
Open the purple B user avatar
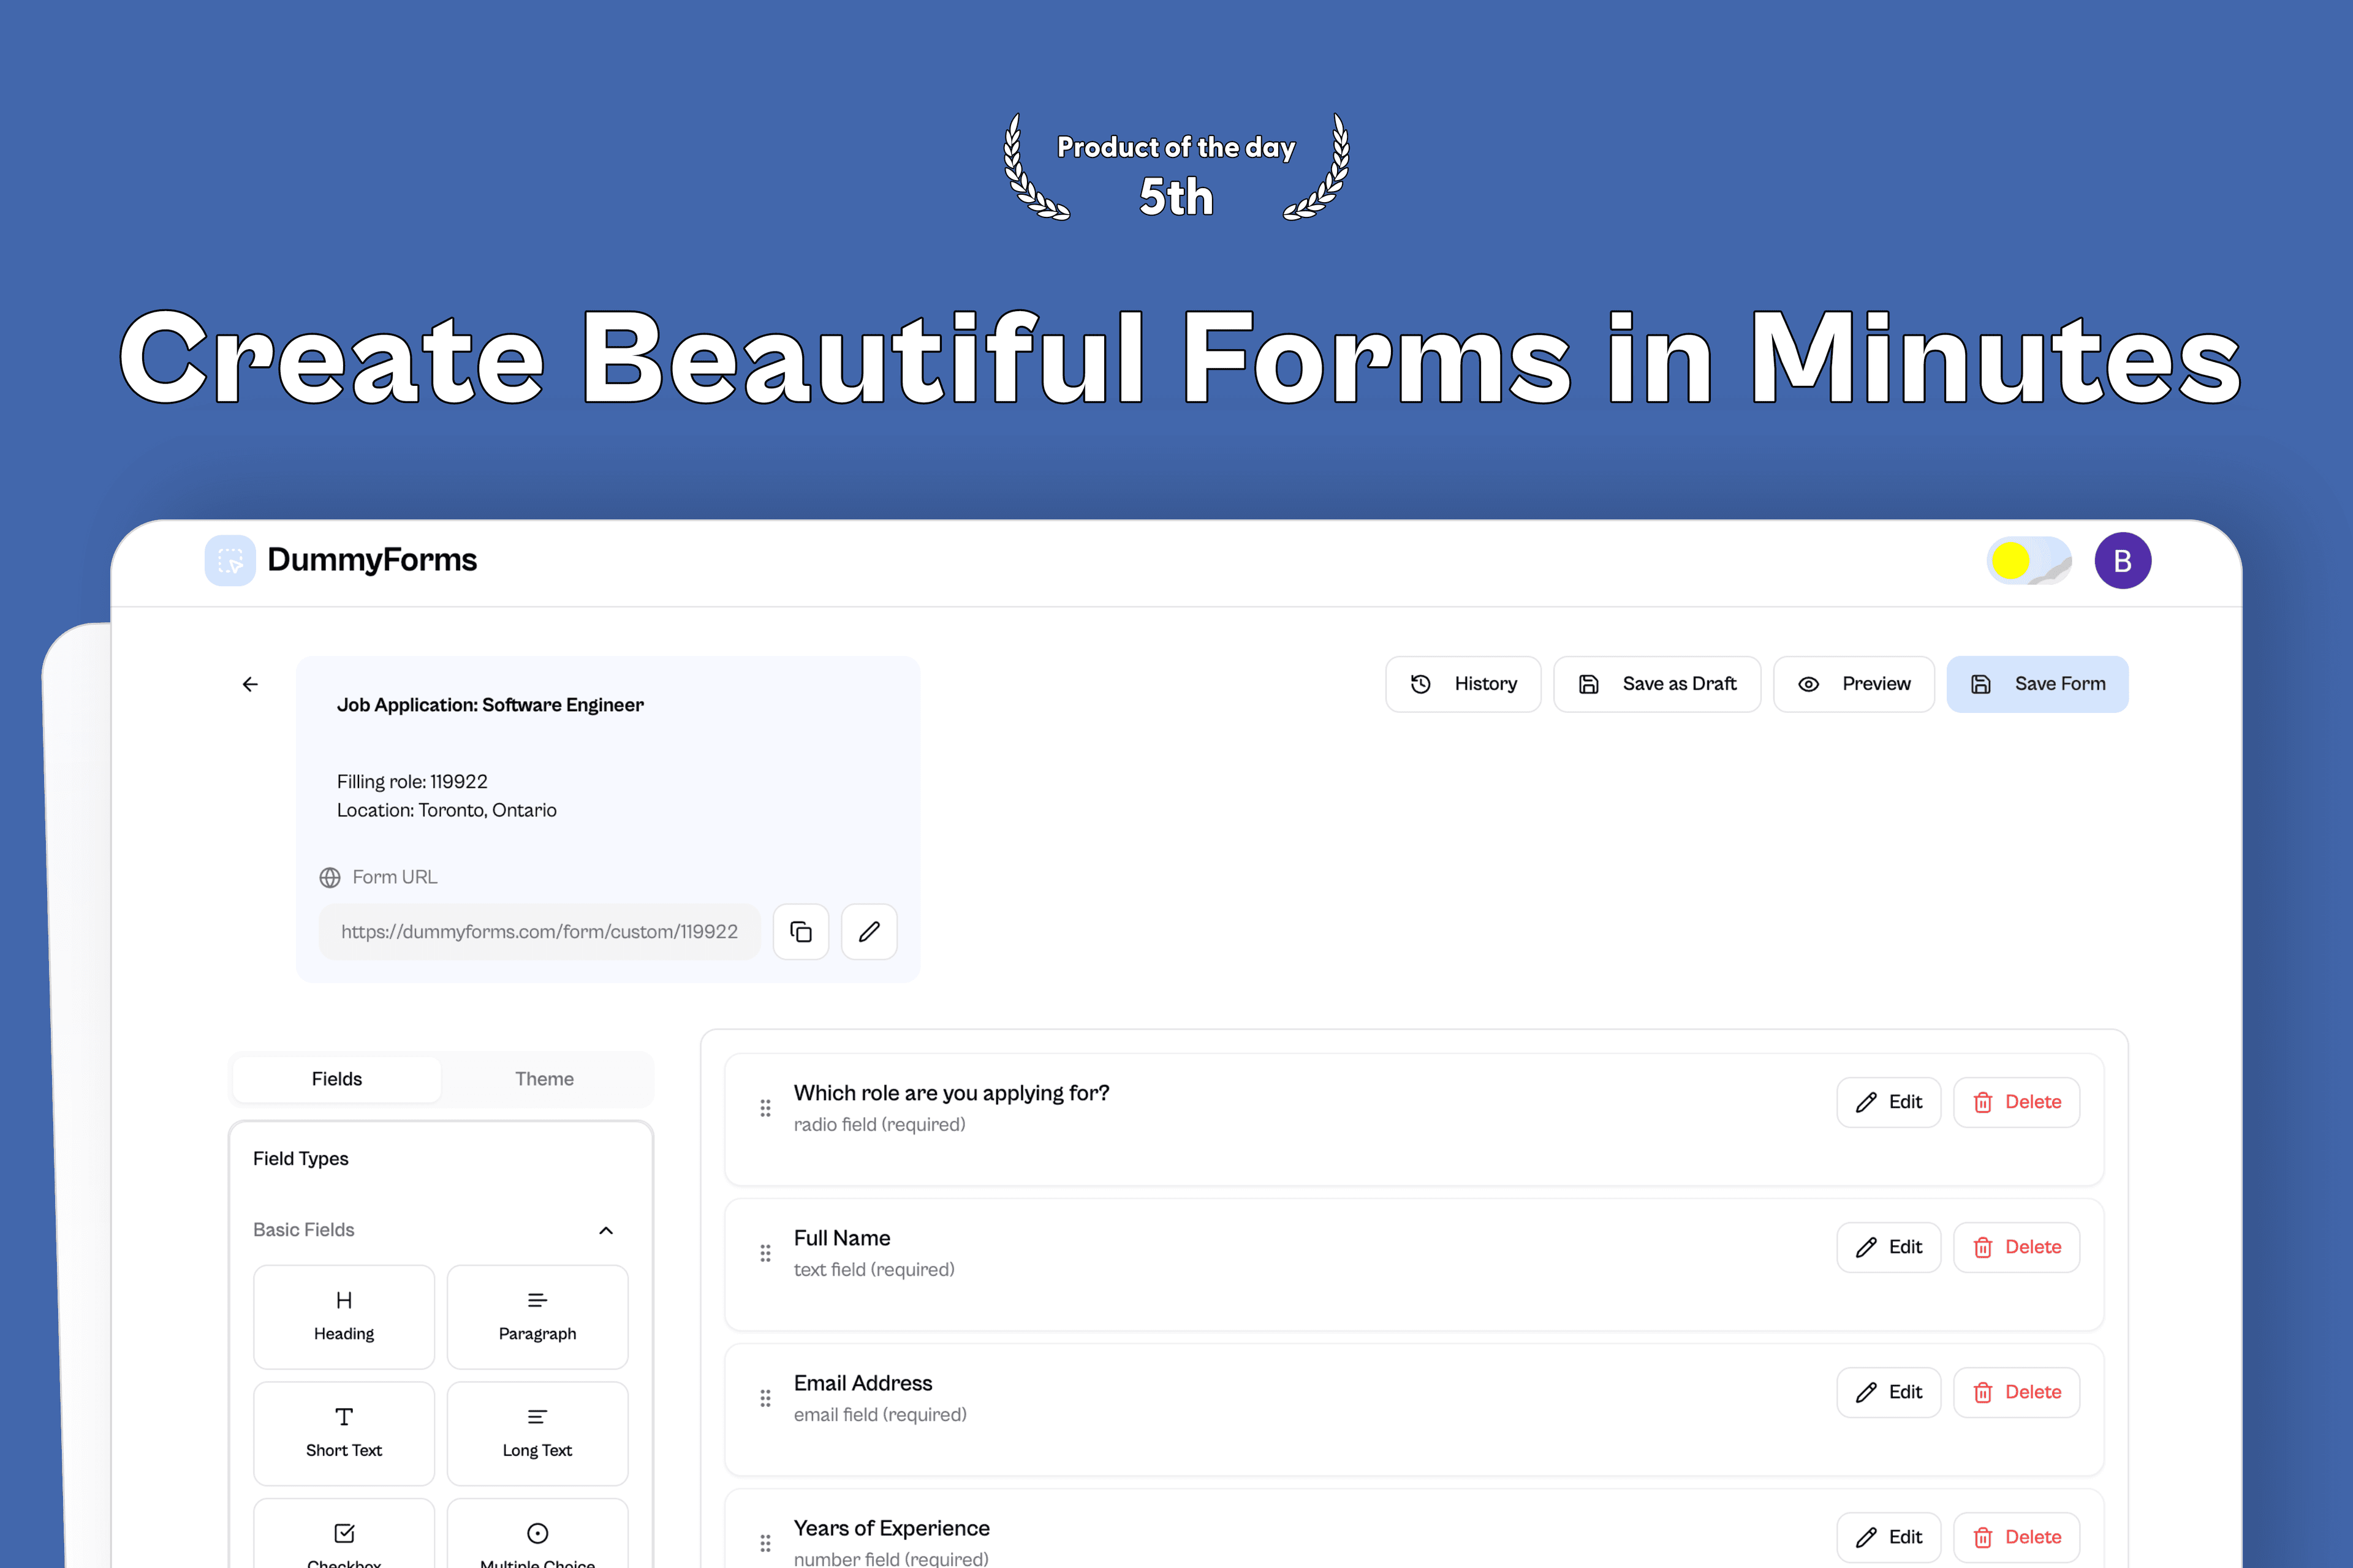coord(2123,560)
